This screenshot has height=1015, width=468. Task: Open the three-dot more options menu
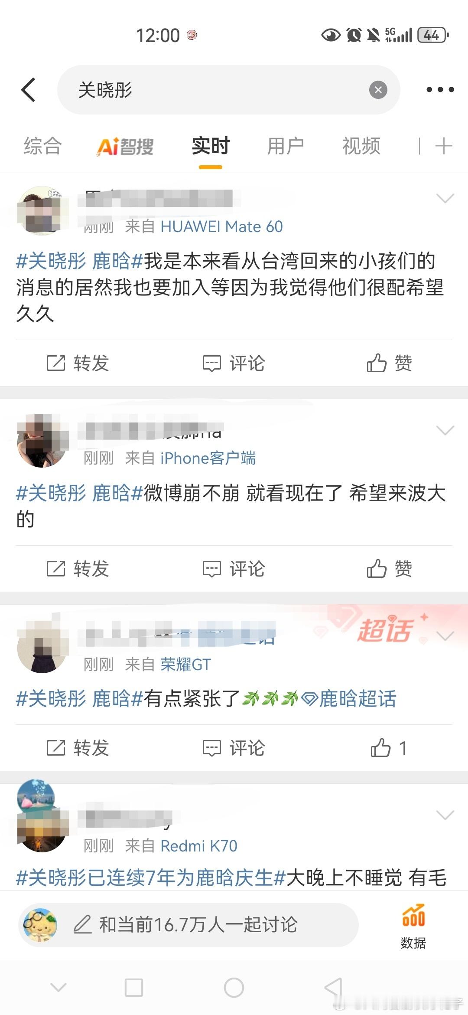point(440,90)
